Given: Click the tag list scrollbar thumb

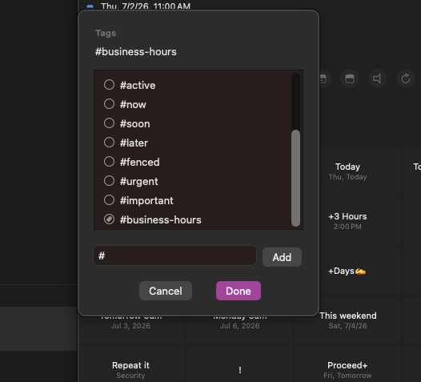Looking at the screenshot, I should (x=295, y=178).
